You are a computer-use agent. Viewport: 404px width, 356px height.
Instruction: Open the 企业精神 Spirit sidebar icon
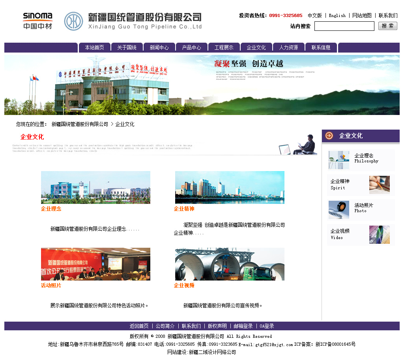pyautogui.click(x=379, y=185)
